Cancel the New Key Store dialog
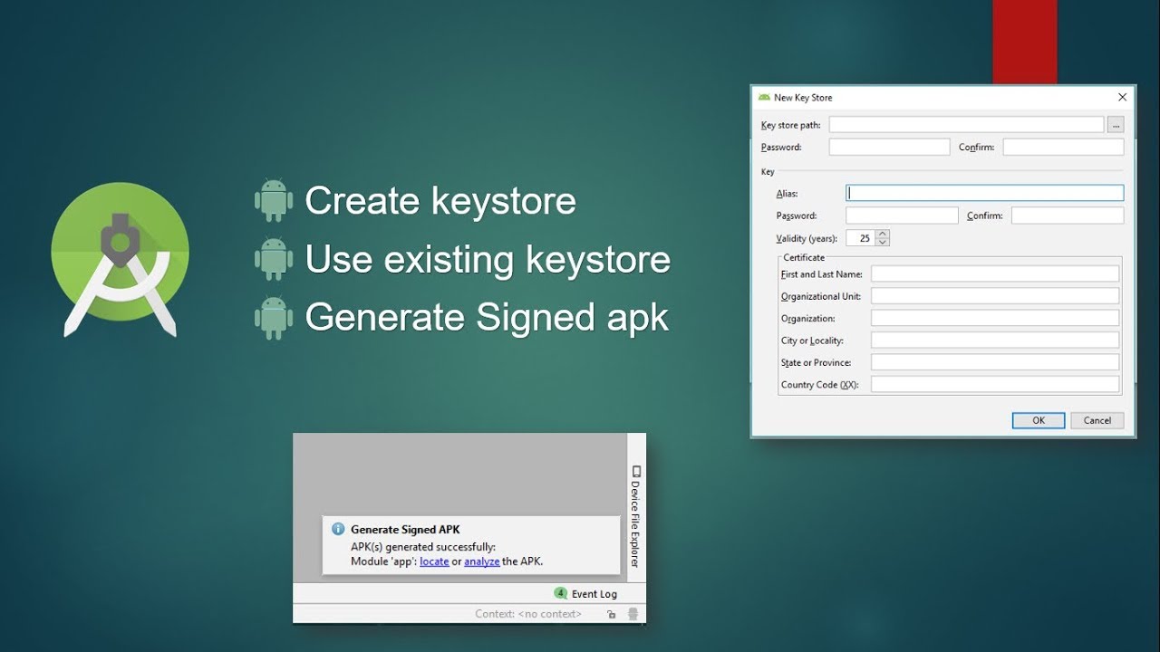The width and height of the screenshot is (1160, 652). coord(1097,420)
